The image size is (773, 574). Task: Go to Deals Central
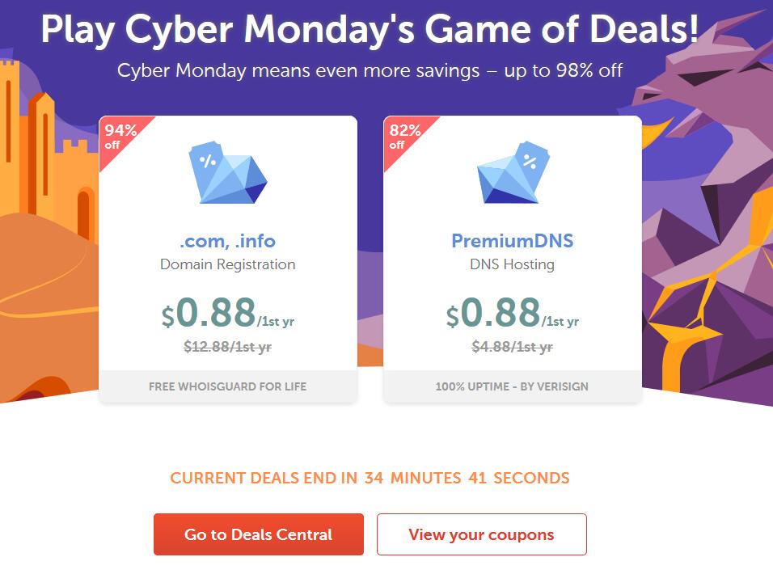click(258, 534)
